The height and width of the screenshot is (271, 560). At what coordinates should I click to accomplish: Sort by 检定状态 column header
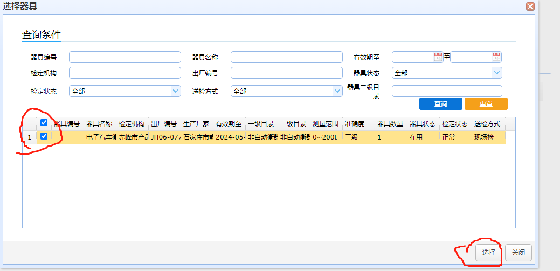(x=455, y=124)
